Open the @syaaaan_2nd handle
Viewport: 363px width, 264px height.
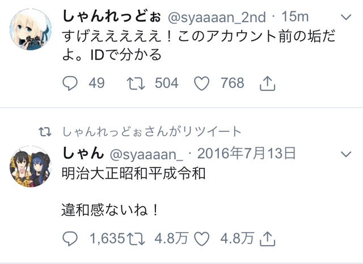click(217, 18)
